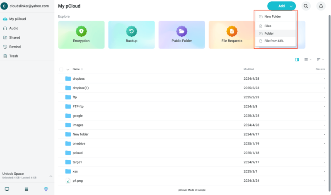Sort by the File size column header
331x195 pixels.
(x=320, y=69)
